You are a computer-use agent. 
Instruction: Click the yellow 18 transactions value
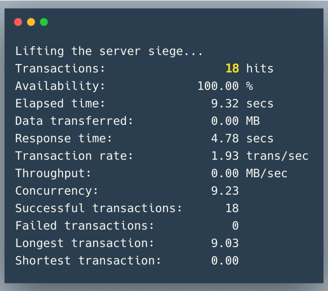(x=232, y=68)
